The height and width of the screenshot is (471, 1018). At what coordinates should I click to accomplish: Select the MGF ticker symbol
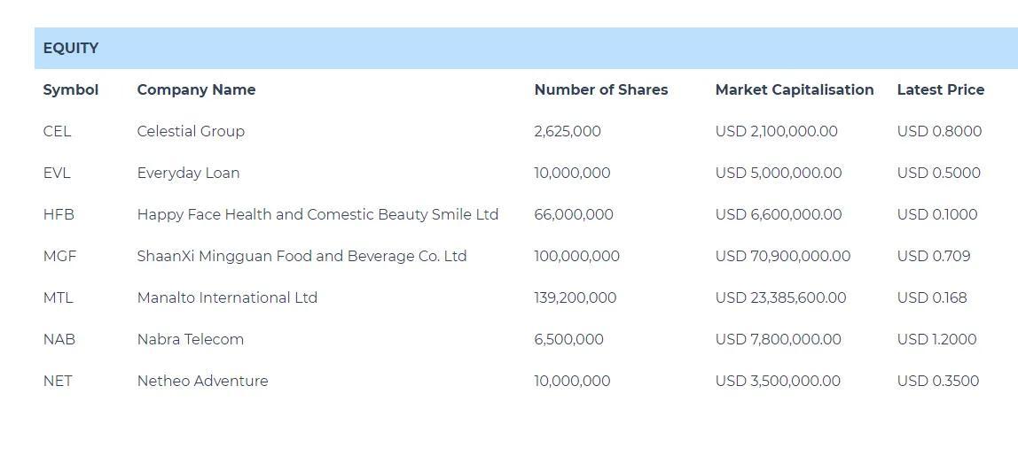pyautogui.click(x=59, y=256)
